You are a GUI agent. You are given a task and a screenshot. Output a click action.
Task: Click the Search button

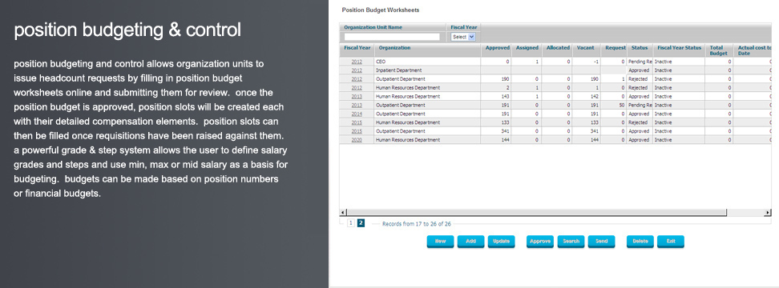coord(571,242)
